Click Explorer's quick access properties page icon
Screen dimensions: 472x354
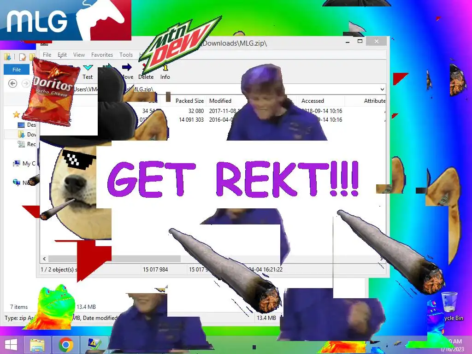(23, 57)
